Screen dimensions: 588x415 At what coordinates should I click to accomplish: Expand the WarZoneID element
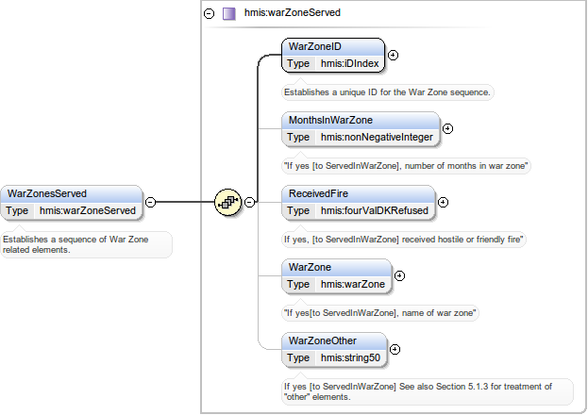click(x=393, y=55)
